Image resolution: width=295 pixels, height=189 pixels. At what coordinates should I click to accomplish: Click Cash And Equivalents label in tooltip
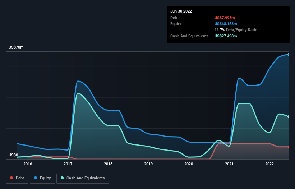(189, 36)
